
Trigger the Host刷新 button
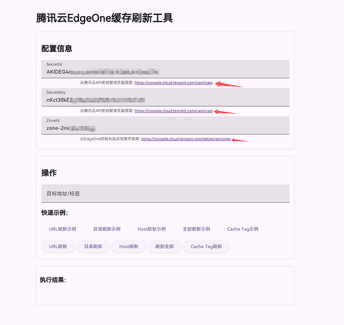coord(129,246)
